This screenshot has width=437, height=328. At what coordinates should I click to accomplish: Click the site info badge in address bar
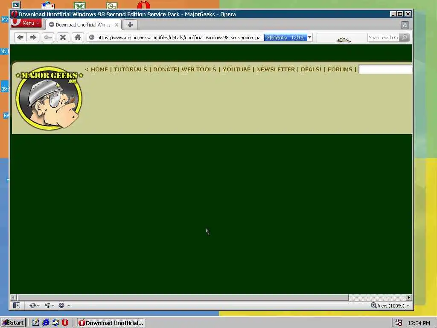click(92, 38)
